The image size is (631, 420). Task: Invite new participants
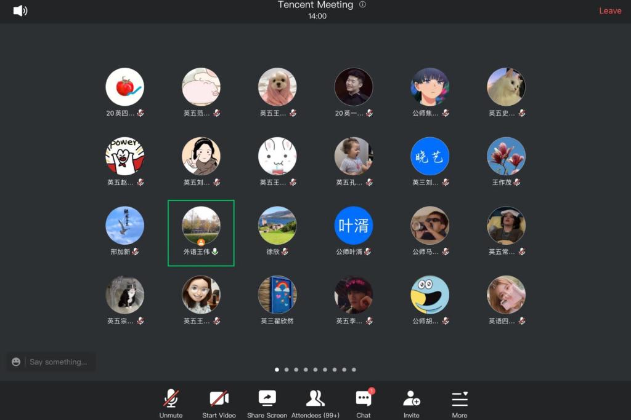[x=411, y=403]
